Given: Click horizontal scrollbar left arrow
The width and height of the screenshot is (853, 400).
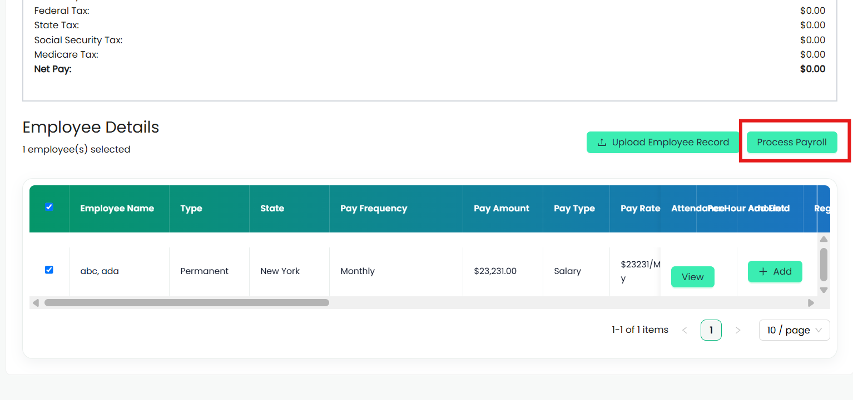Looking at the screenshot, I should tap(36, 303).
